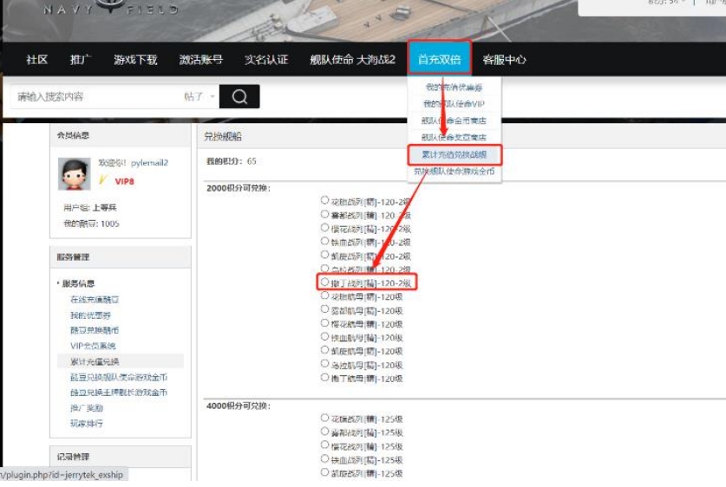Screen dimensions: 726x487
Task: Click 累计充值兑换 in the sidebar
Action: 95,361
